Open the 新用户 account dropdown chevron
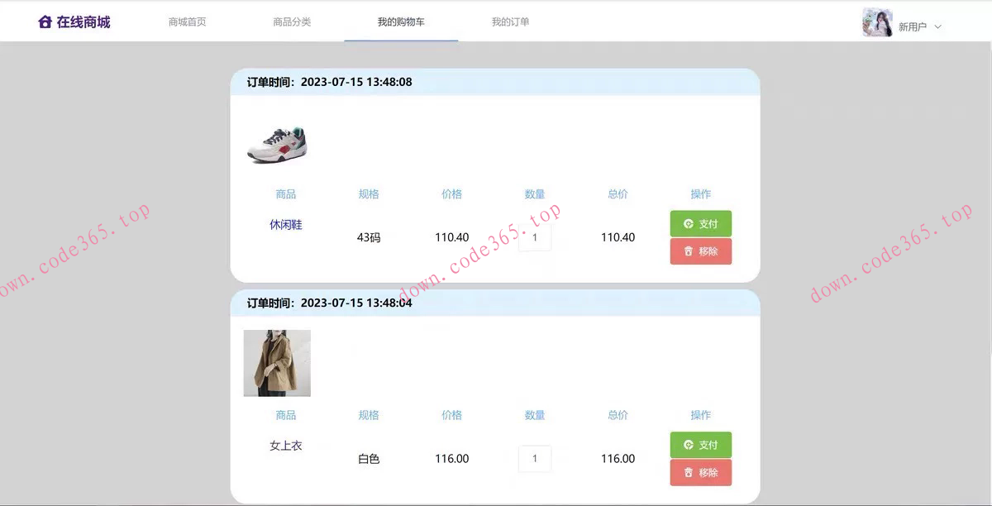Screen dimensions: 992x506 click(938, 26)
